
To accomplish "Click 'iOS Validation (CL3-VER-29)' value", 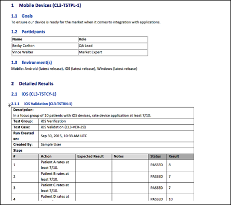I will [63, 127].
